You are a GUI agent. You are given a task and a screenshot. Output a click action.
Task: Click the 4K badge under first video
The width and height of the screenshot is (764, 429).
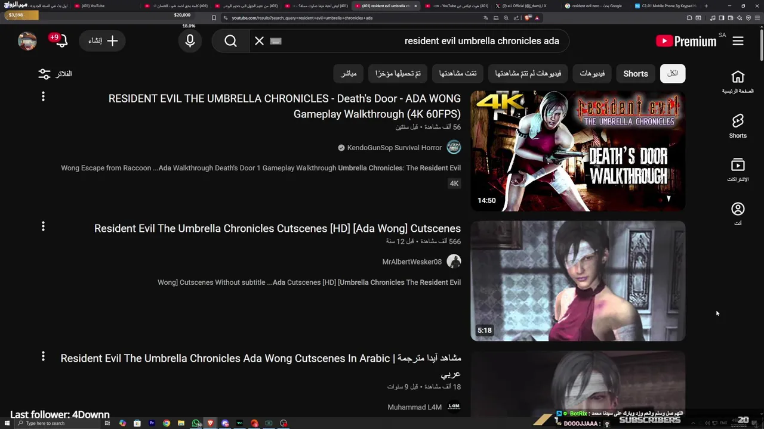pyautogui.click(x=454, y=184)
